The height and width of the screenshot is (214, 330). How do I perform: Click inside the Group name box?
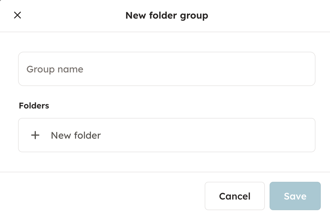pos(166,69)
